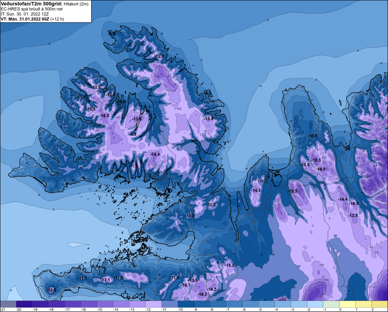Click the -3 label on the color scale

[x=293, y=310]
